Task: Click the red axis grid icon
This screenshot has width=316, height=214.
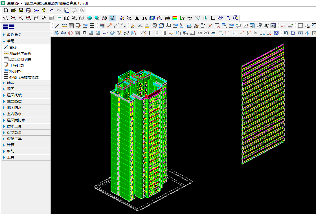Action: pyautogui.click(x=102, y=26)
